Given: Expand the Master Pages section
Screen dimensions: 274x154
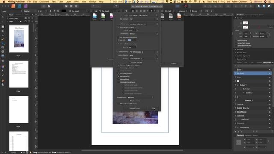Looking at the screenshot, I should point(8,18).
